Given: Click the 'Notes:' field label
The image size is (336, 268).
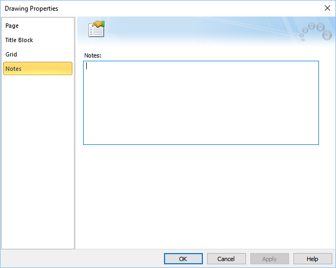Looking at the screenshot, I should click(x=93, y=55).
